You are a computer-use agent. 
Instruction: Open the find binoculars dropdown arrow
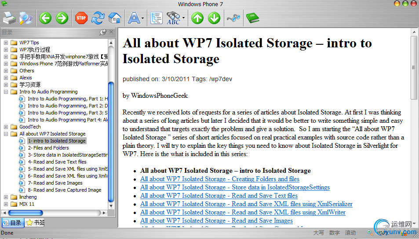(x=184, y=18)
